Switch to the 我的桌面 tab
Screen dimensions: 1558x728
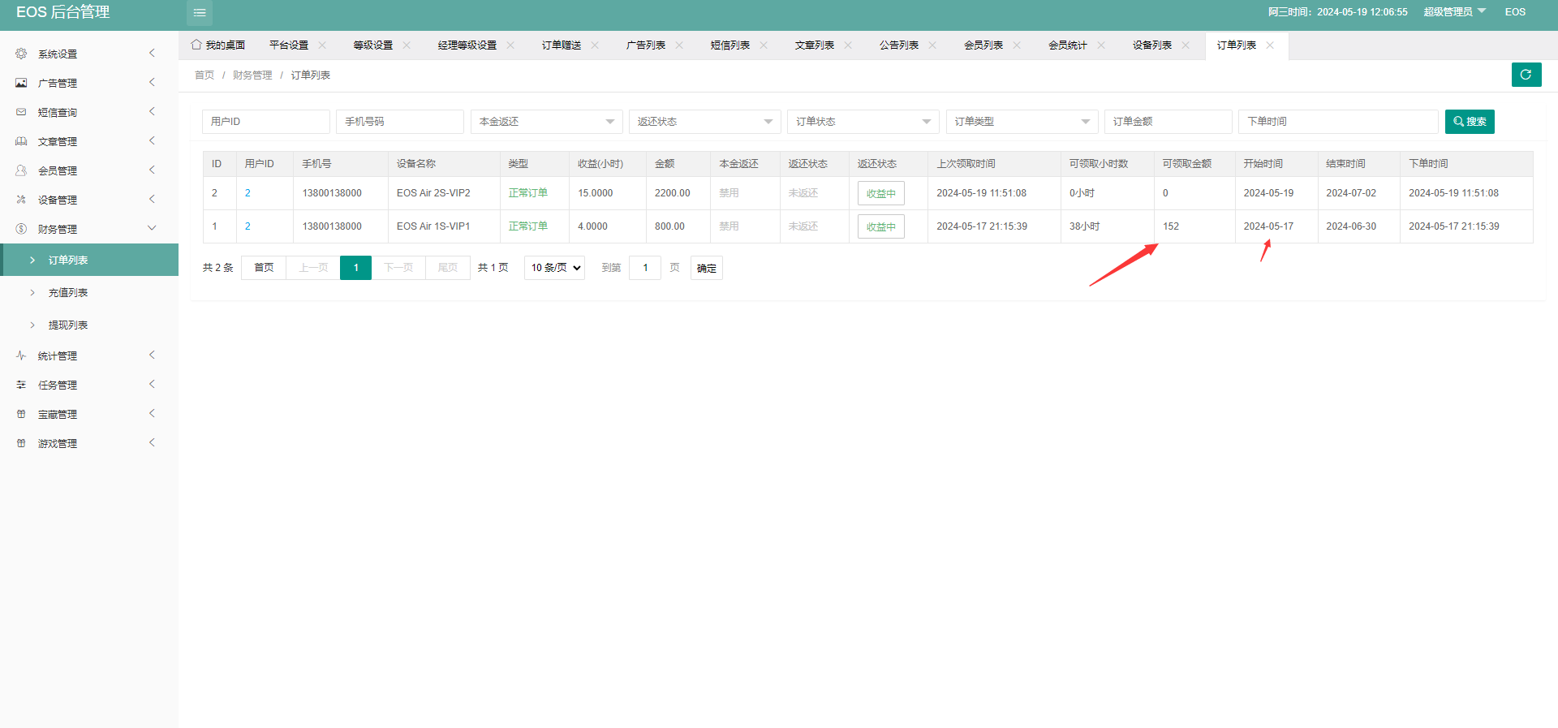point(218,45)
